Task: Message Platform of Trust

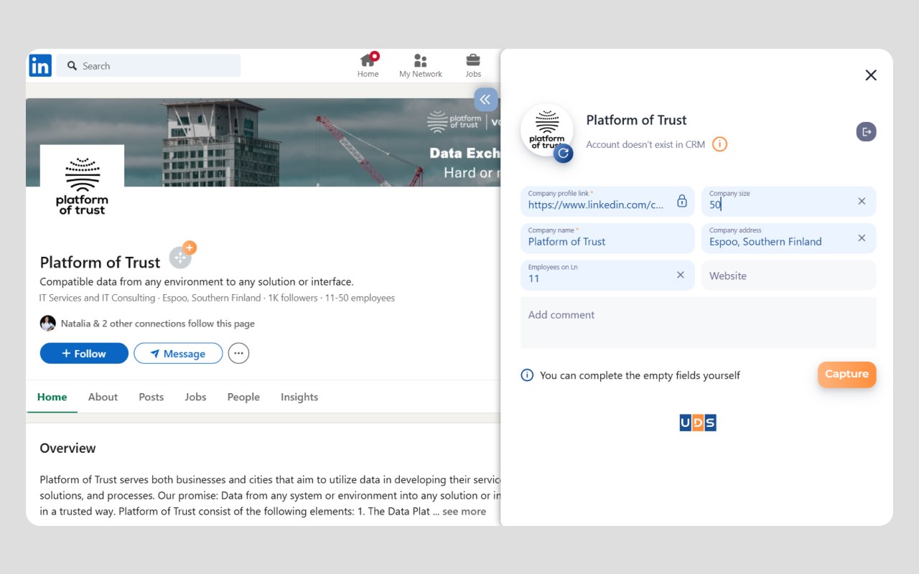Action: point(178,353)
